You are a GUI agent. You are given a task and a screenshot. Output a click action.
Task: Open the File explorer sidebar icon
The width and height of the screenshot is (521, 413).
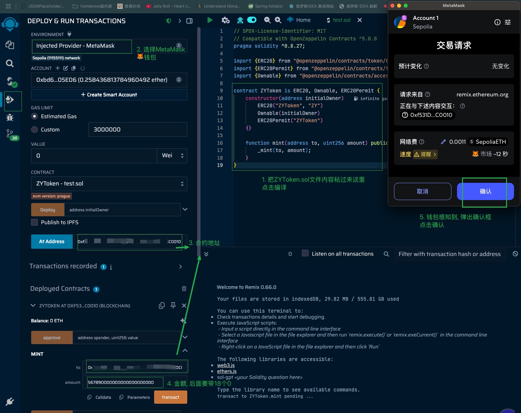pyautogui.click(x=10, y=45)
